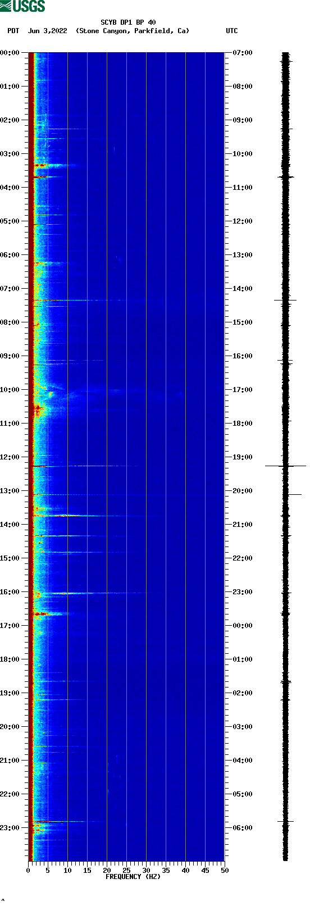Click the '30' frequency tick label
Screen dimensions: 310x906
[x=146, y=871]
